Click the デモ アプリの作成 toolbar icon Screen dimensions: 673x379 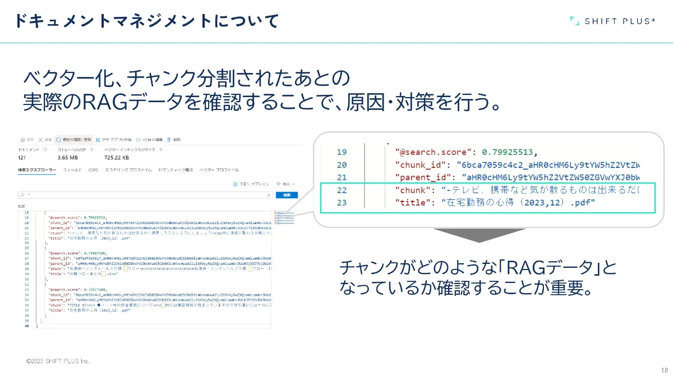point(98,140)
